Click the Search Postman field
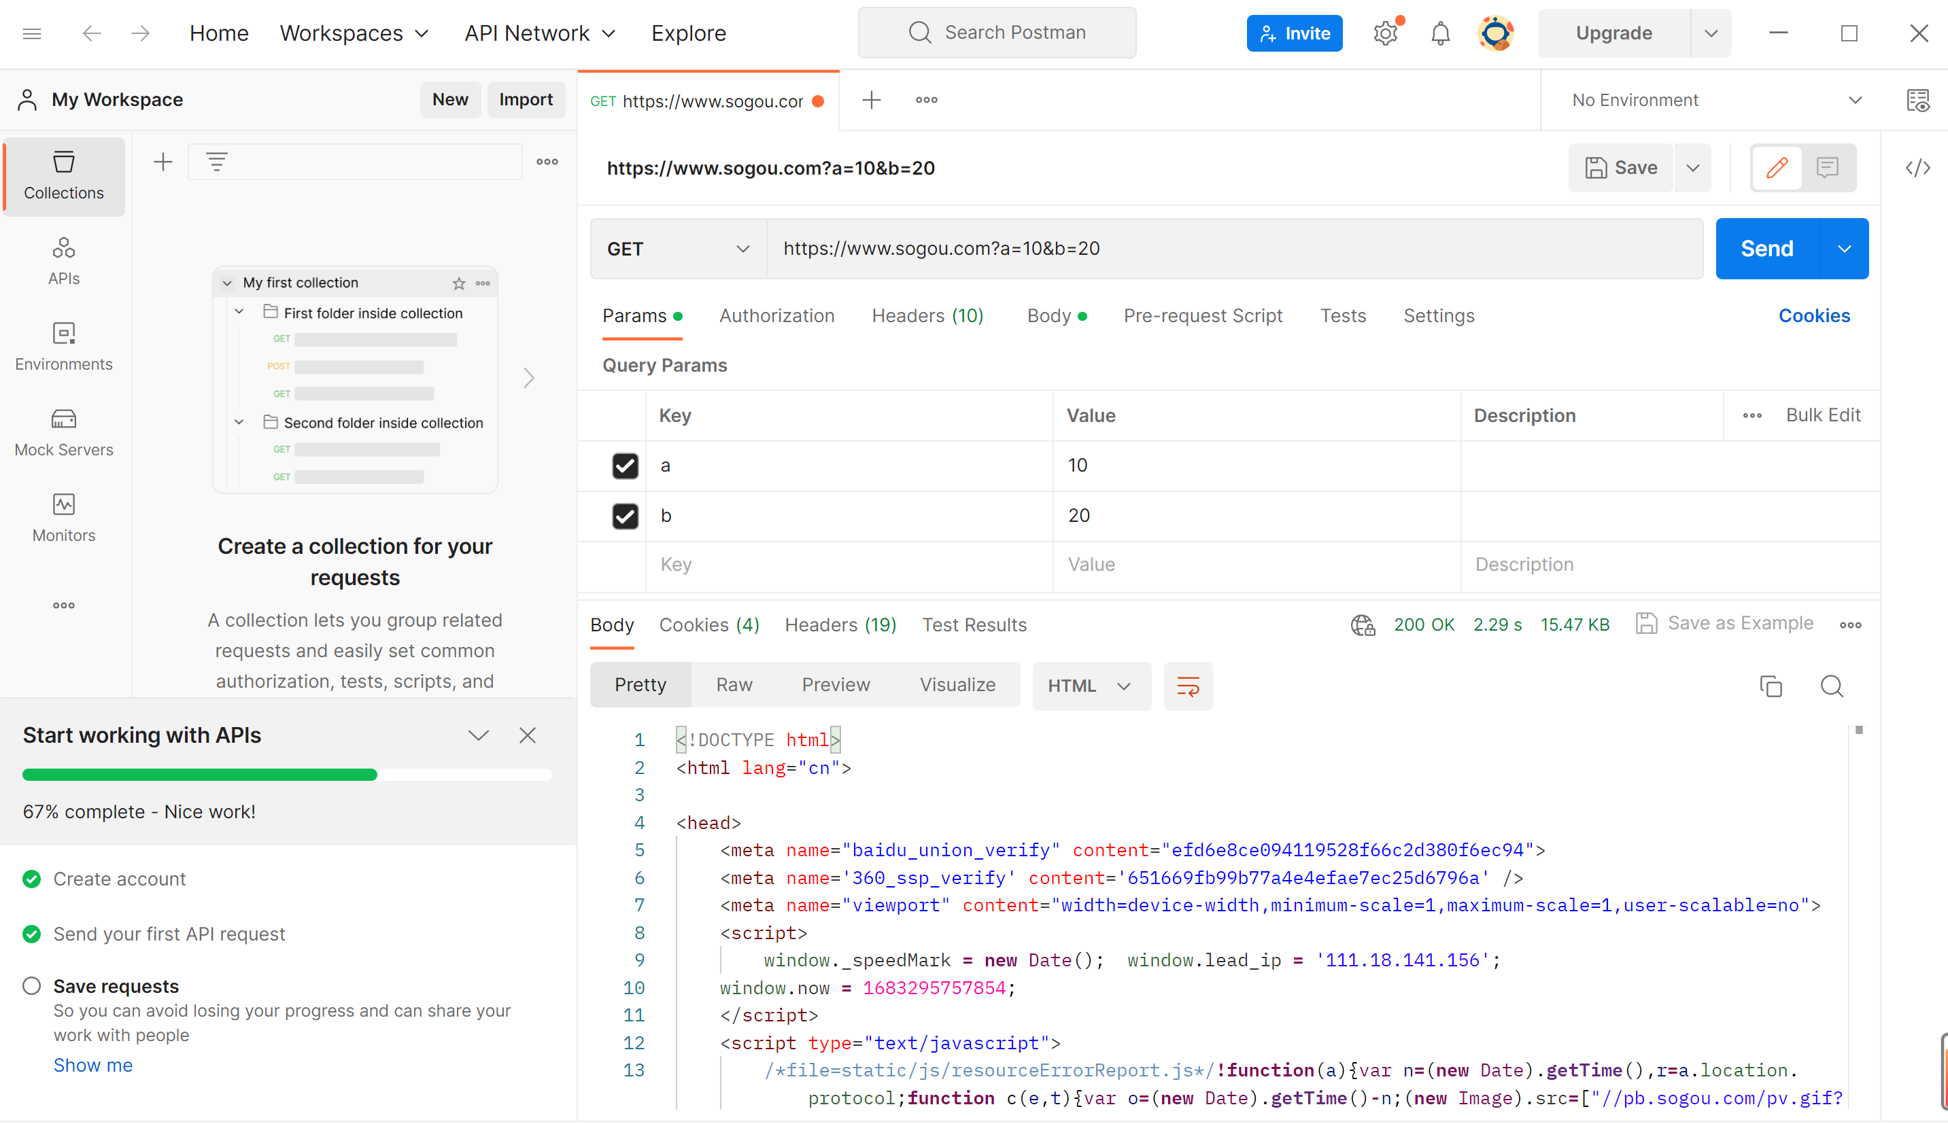Image resolution: width=1948 pixels, height=1124 pixels. tap(997, 33)
